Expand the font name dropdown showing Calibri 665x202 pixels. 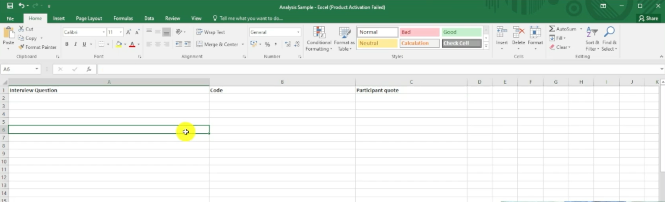coord(104,32)
